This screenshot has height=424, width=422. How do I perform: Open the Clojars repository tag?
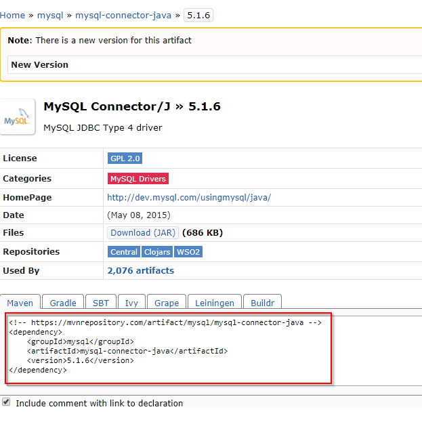coord(157,252)
